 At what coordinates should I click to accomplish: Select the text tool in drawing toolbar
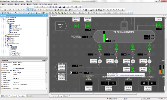(39, 13)
